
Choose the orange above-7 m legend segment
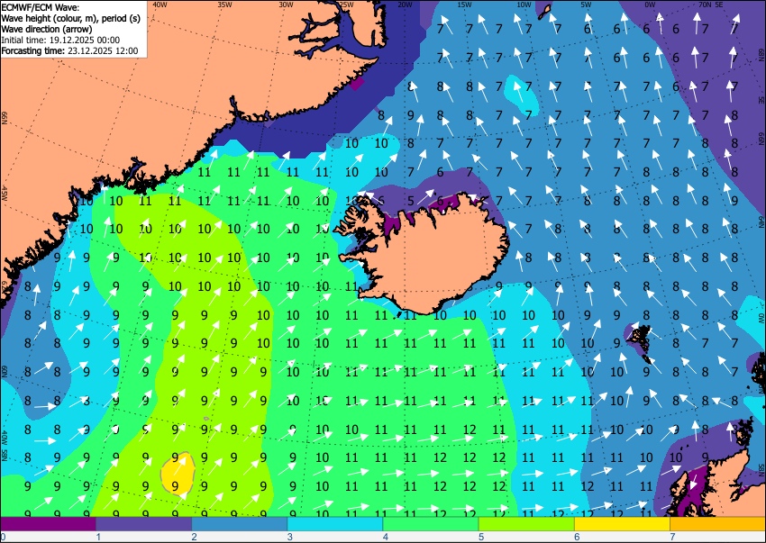coord(718,524)
